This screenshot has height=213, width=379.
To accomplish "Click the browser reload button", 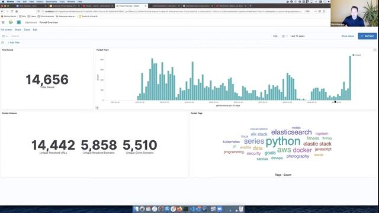I will click(x=12, y=11).
